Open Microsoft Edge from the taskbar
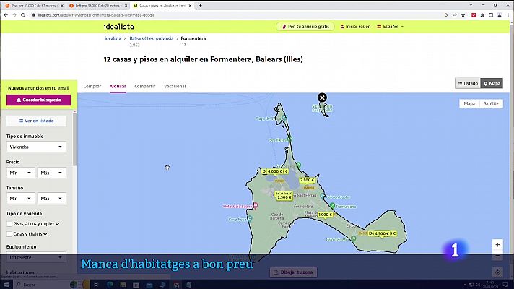 coord(110,285)
